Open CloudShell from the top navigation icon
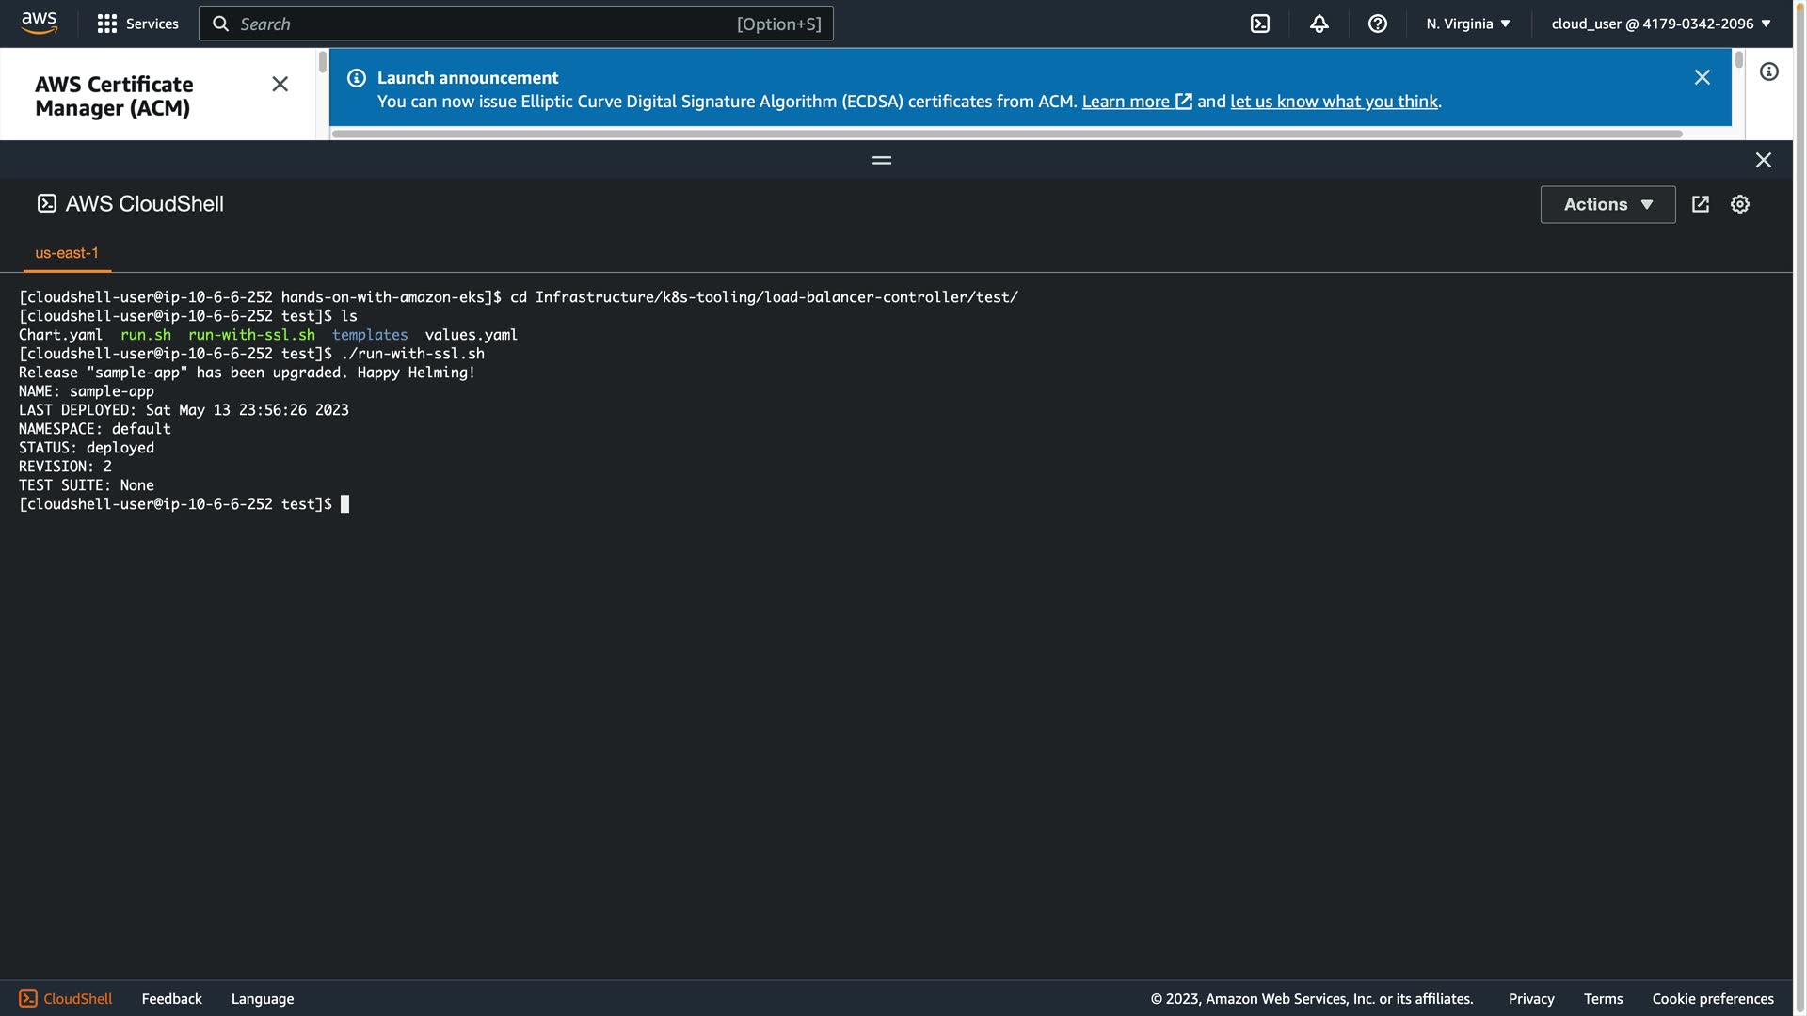The height and width of the screenshot is (1016, 1807). (1259, 24)
